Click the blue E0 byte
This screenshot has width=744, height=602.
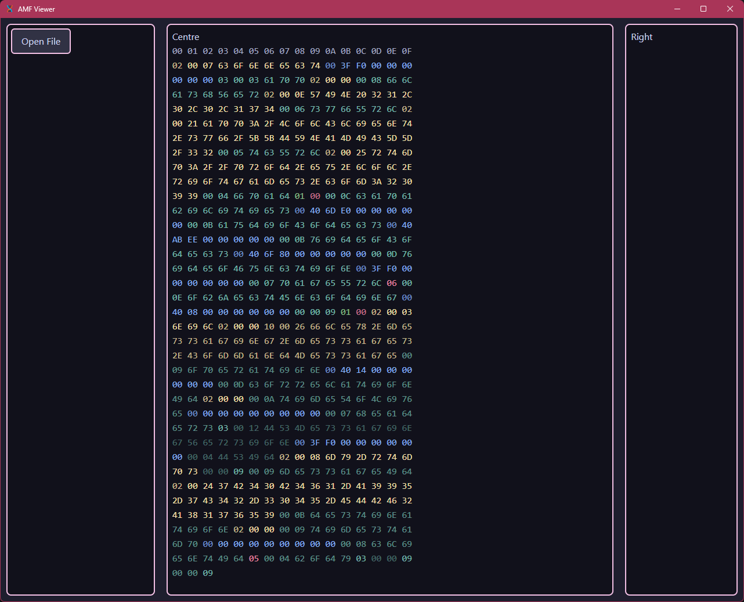coord(346,211)
